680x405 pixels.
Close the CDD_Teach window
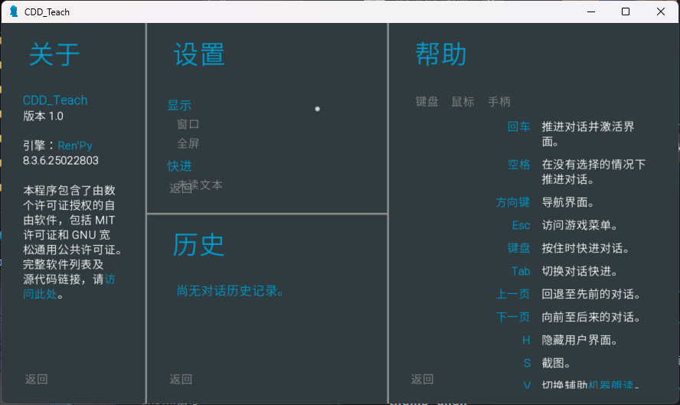pos(661,11)
